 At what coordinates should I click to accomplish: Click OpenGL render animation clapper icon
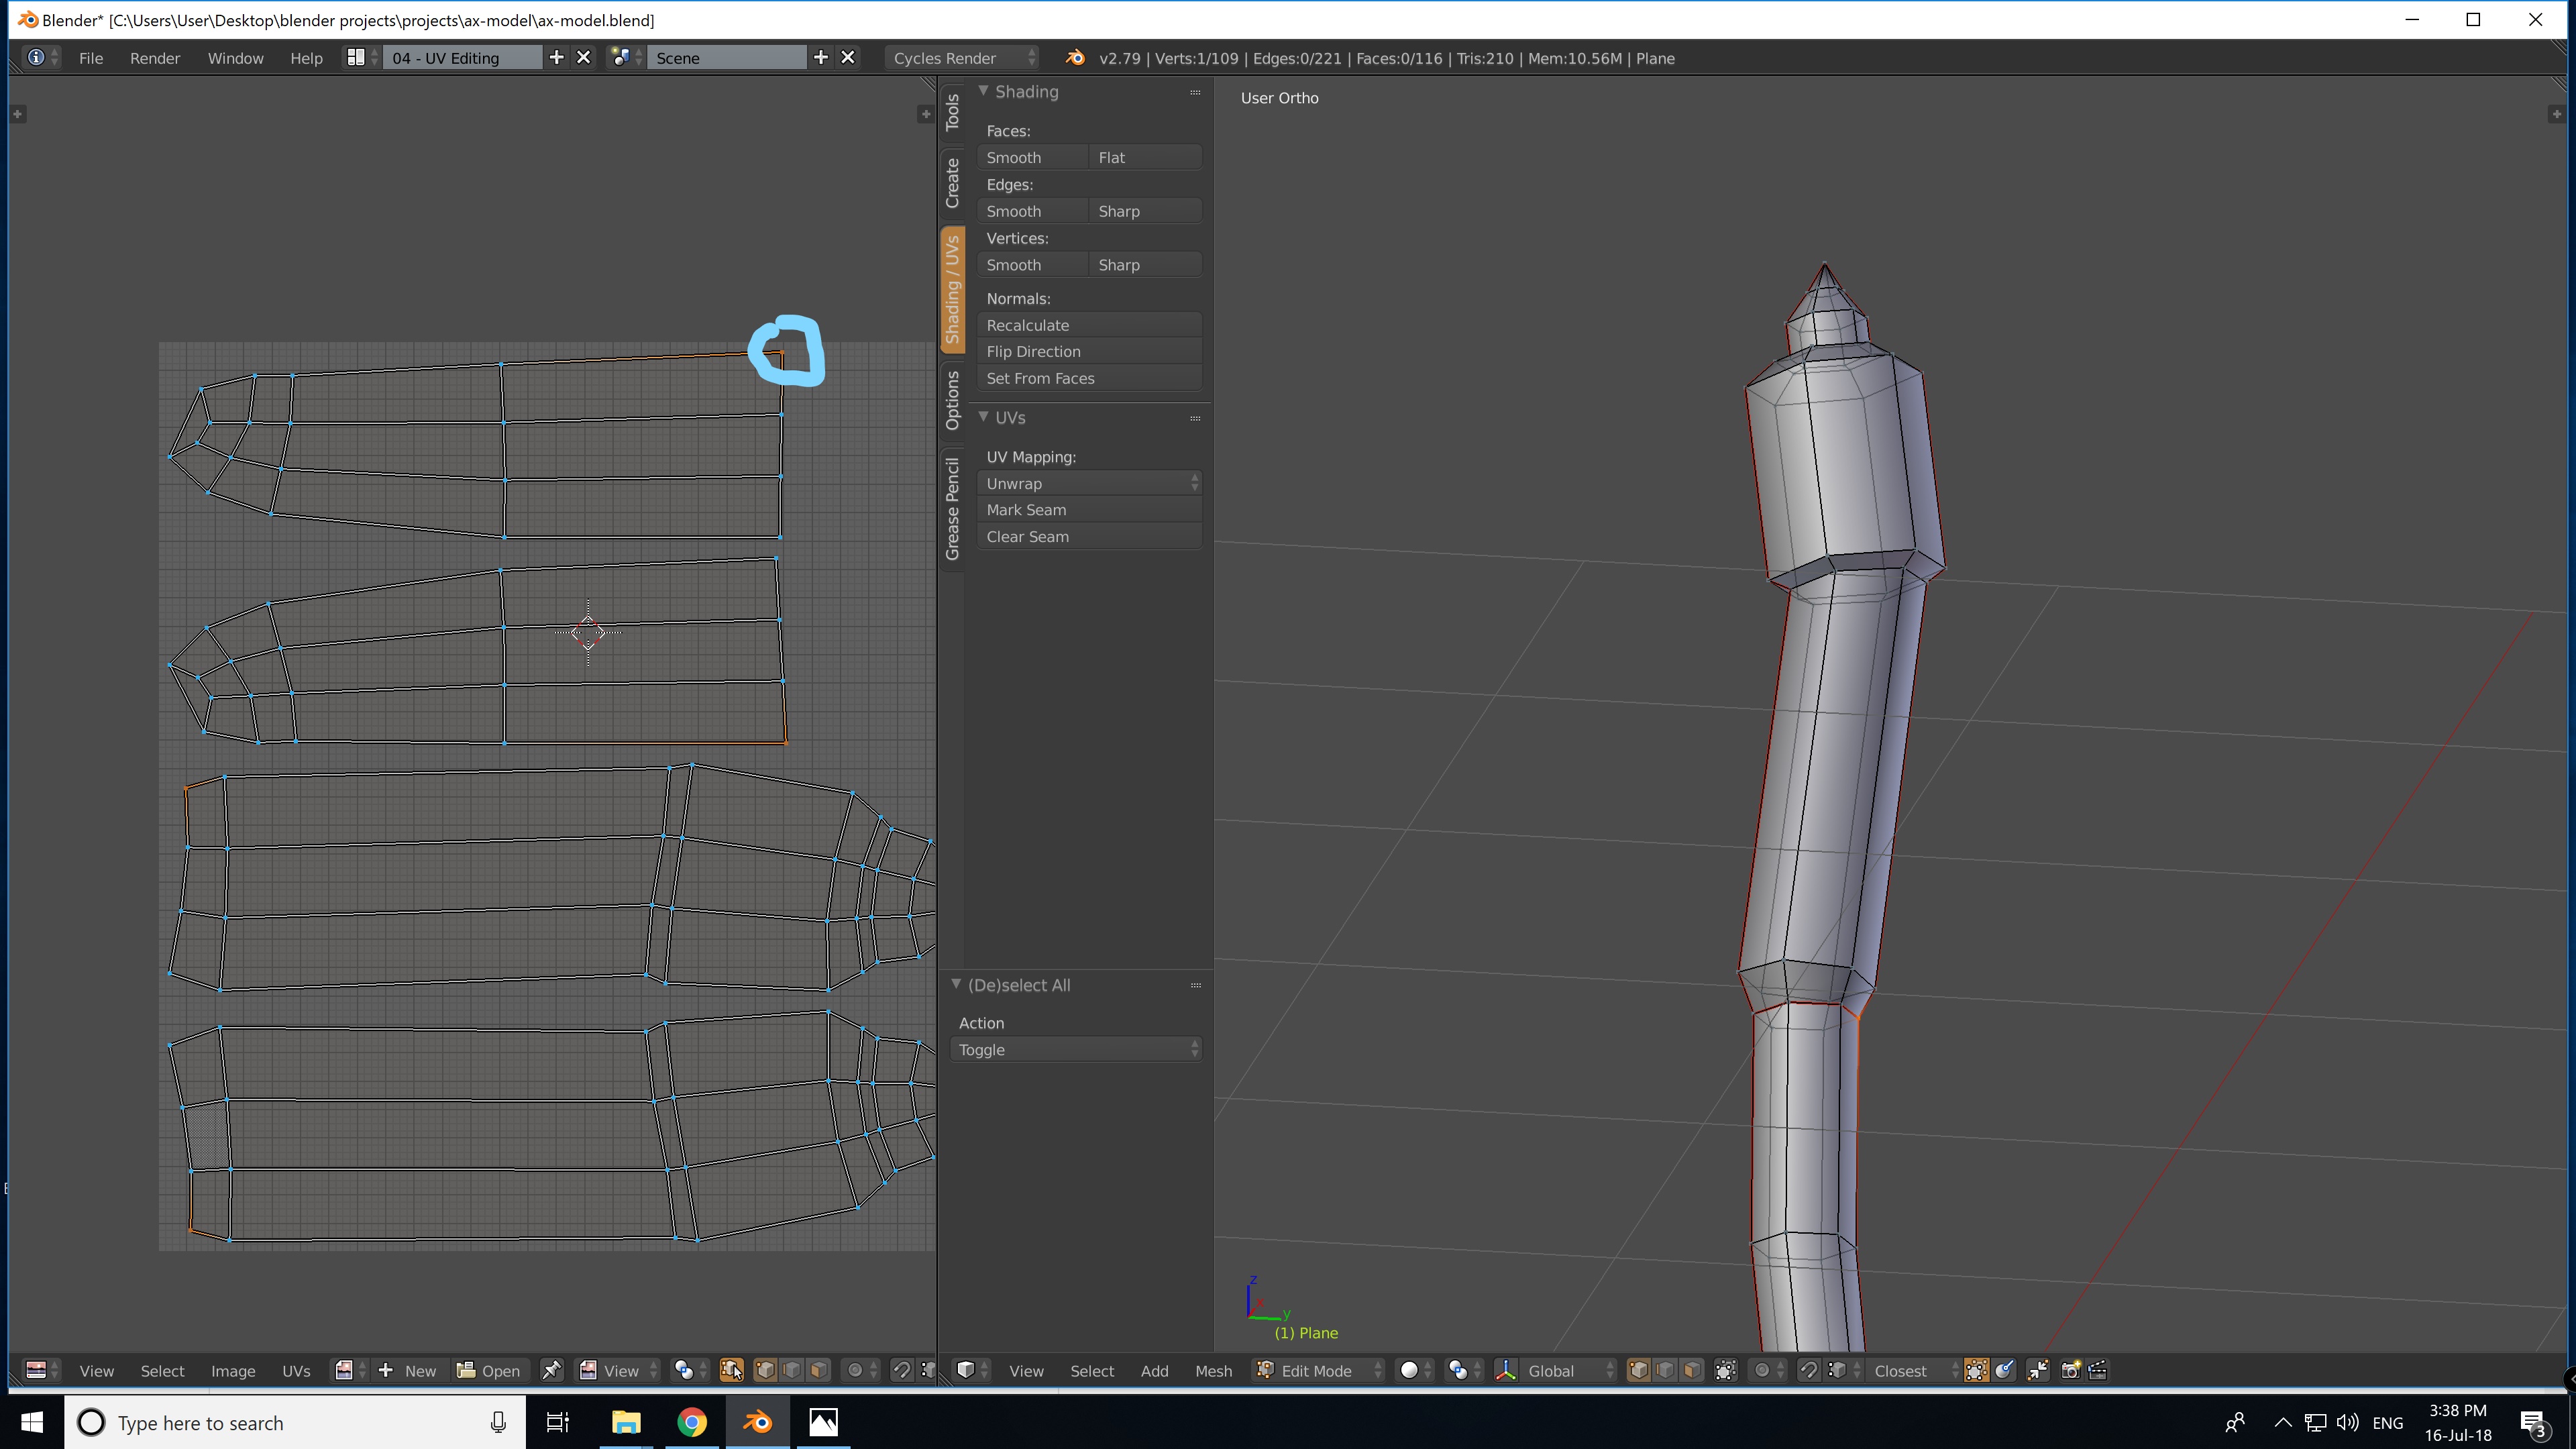[2098, 1370]
